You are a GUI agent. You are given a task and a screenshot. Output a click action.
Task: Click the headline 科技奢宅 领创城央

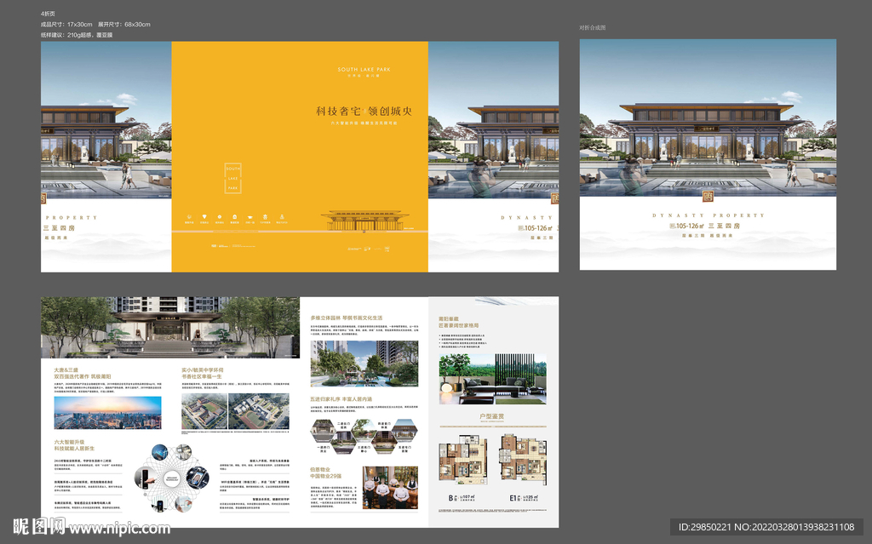click(x=364, y=111)
